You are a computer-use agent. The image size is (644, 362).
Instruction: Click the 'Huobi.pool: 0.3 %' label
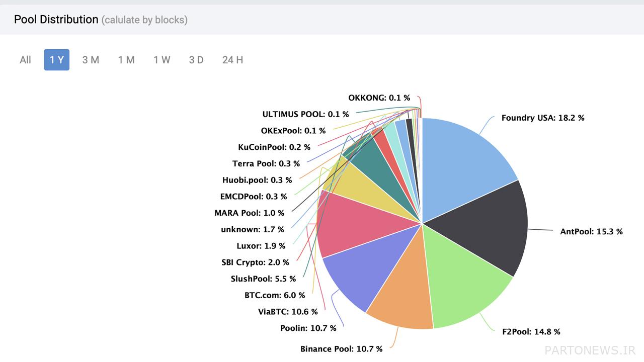(x=257, y=179)
